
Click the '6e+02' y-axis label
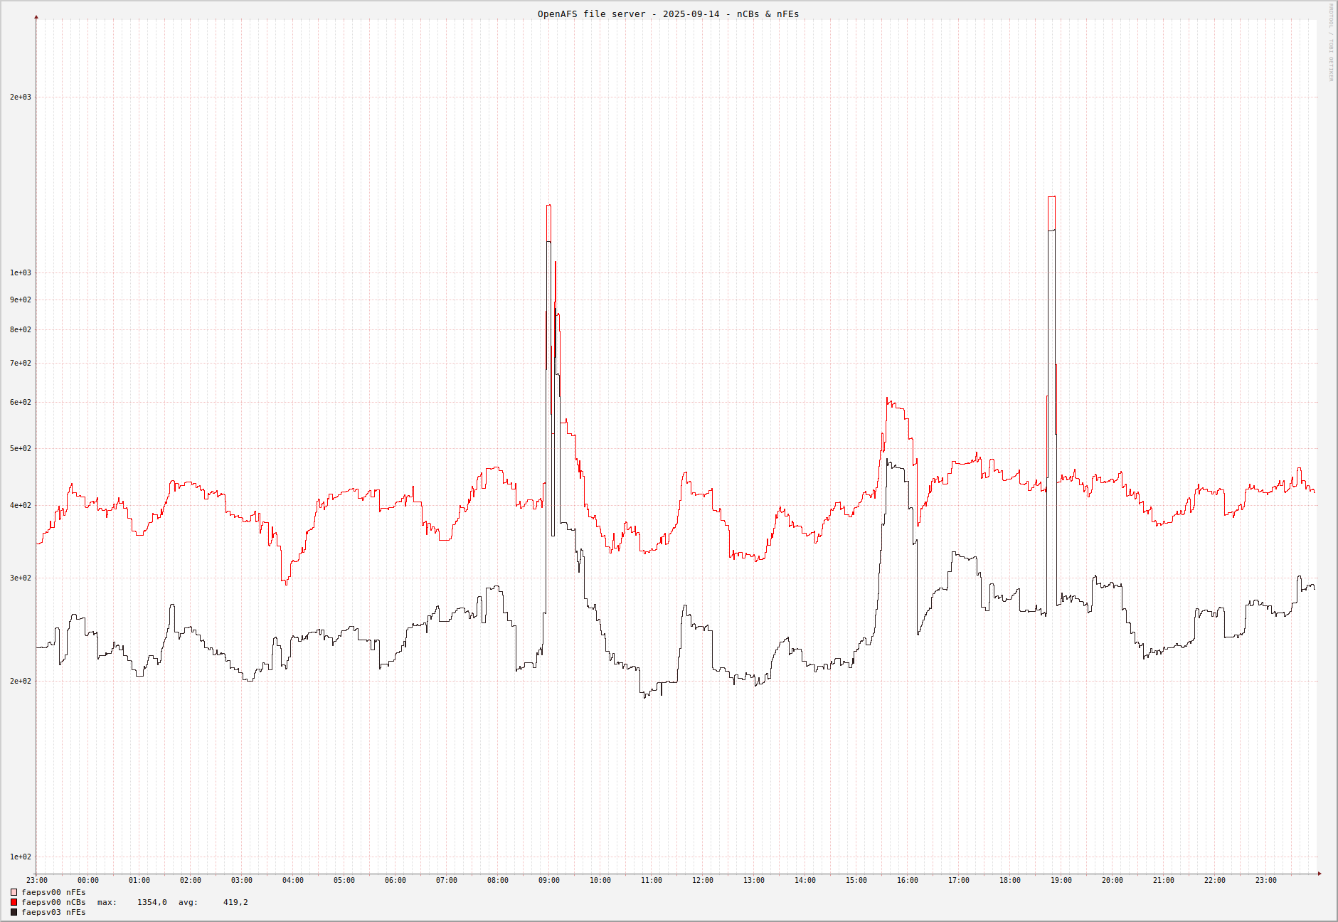pyautogui.click(x=21, y=402)
